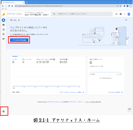Viewport: 133px width, 130px height.
Task: Click the search magnifier icon
Action: pyautogui.click(x=54, y=14)
